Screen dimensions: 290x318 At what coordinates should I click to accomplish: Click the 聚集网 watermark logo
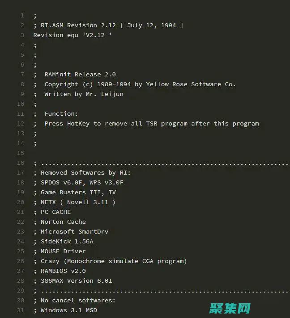[x=229, y=307]
